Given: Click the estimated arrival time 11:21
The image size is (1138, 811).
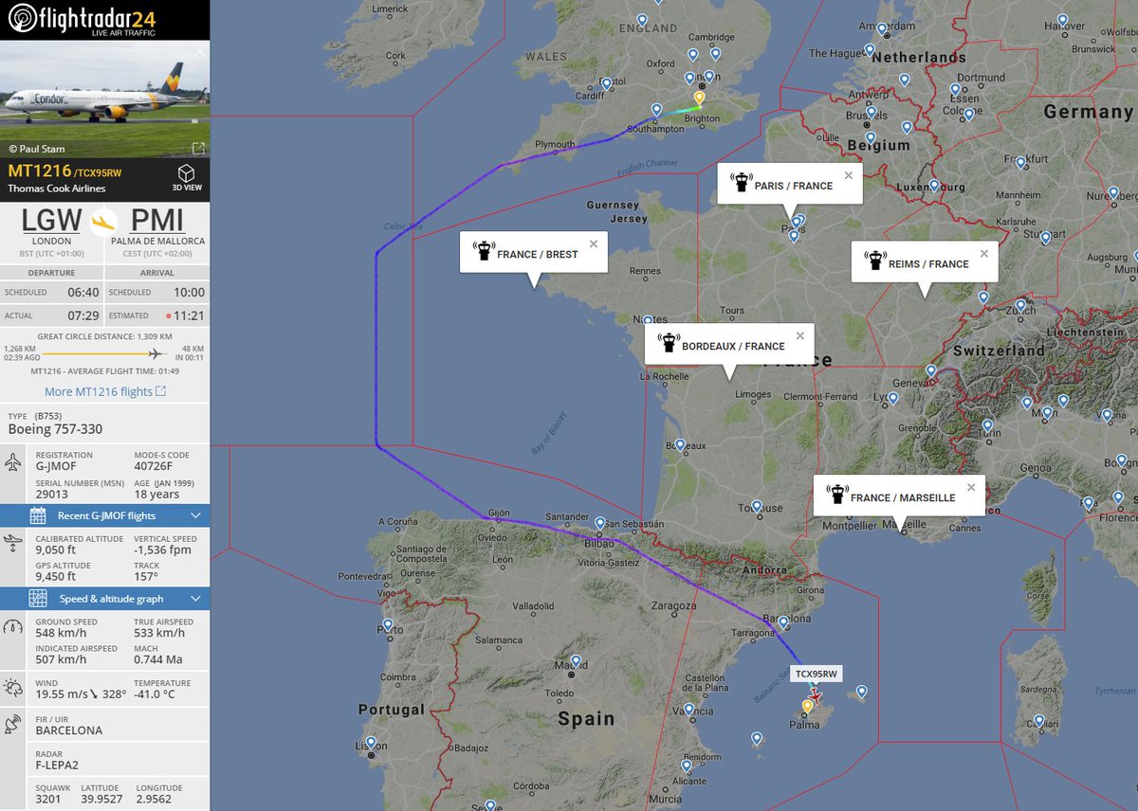Looking at the screenshot, I should (x=188, y=315).
